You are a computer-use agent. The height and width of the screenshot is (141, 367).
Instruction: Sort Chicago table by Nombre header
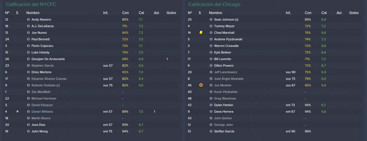tap(215, 13)
